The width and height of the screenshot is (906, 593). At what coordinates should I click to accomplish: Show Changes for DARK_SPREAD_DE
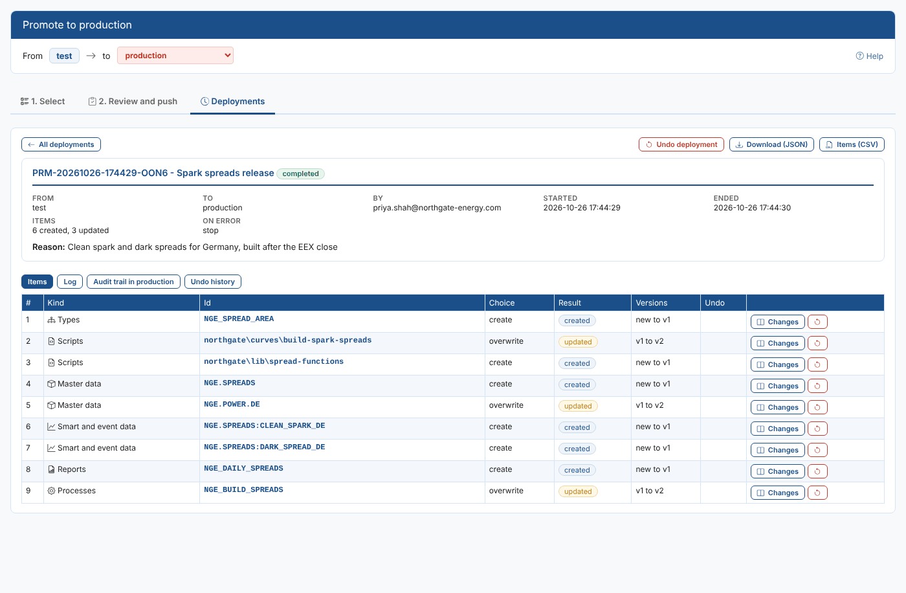[x=778, y=450]
